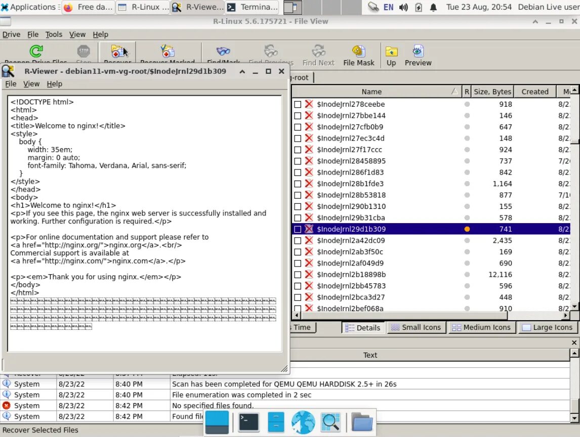Click show desktop icon in dock
The width and height of the screenshot is (580, 437).
coord(217,422)
